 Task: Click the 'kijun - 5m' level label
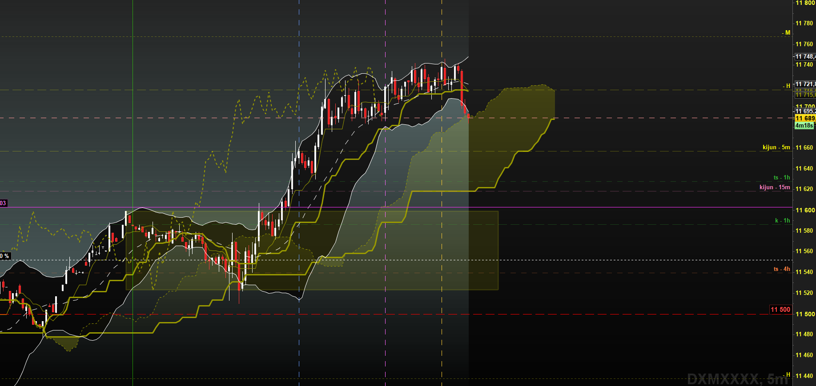[776, 147]
